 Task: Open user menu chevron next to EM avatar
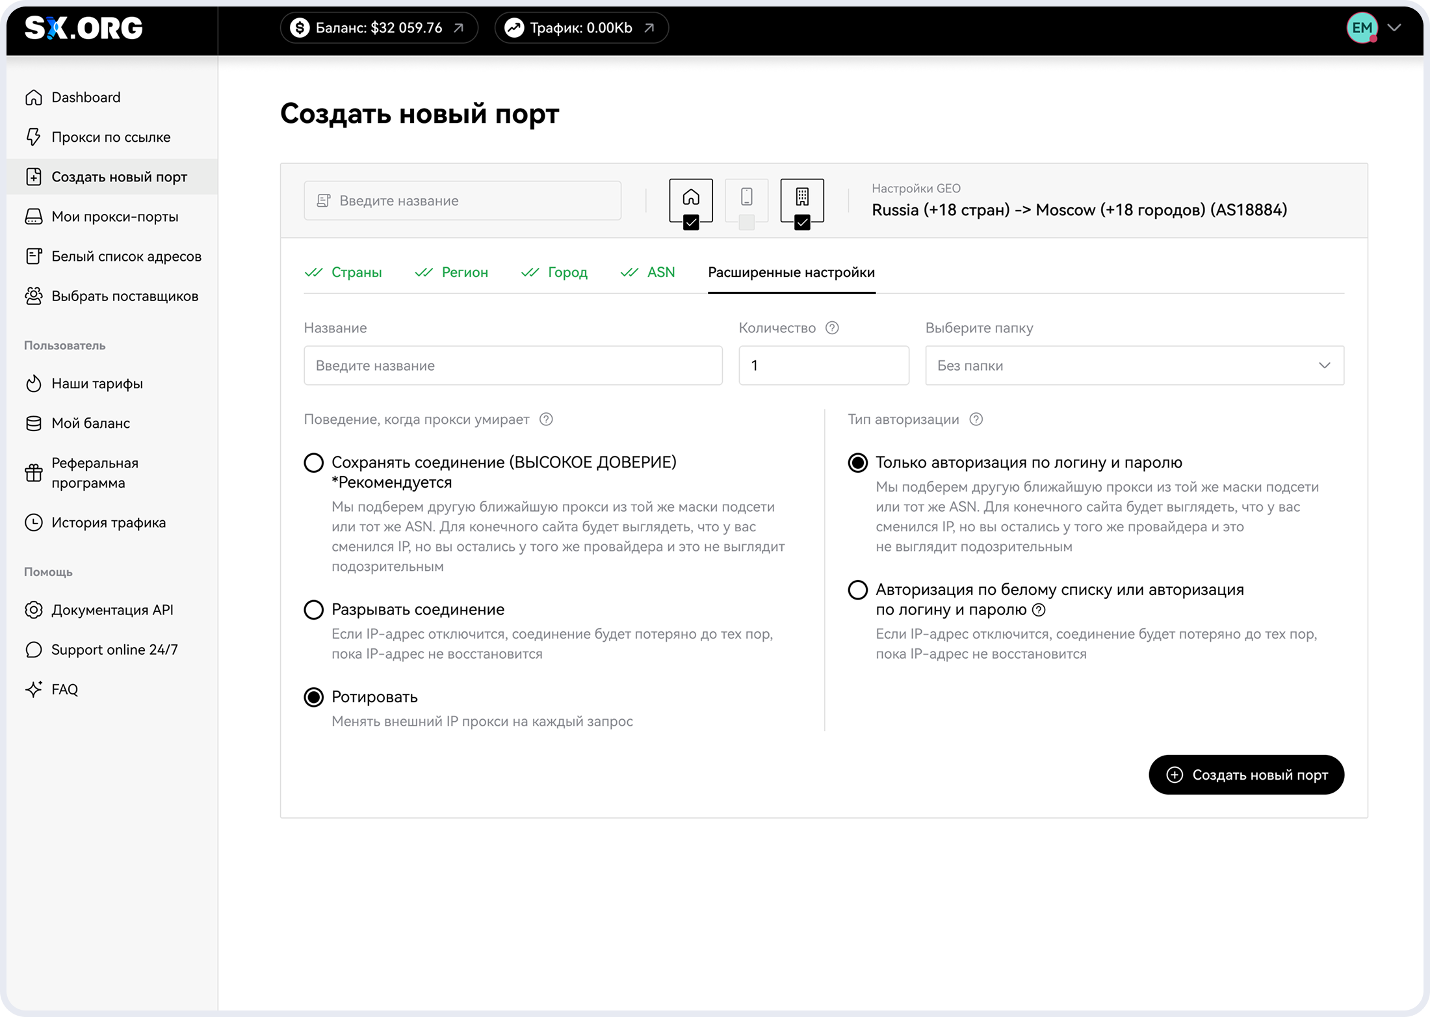[1394, 28]
